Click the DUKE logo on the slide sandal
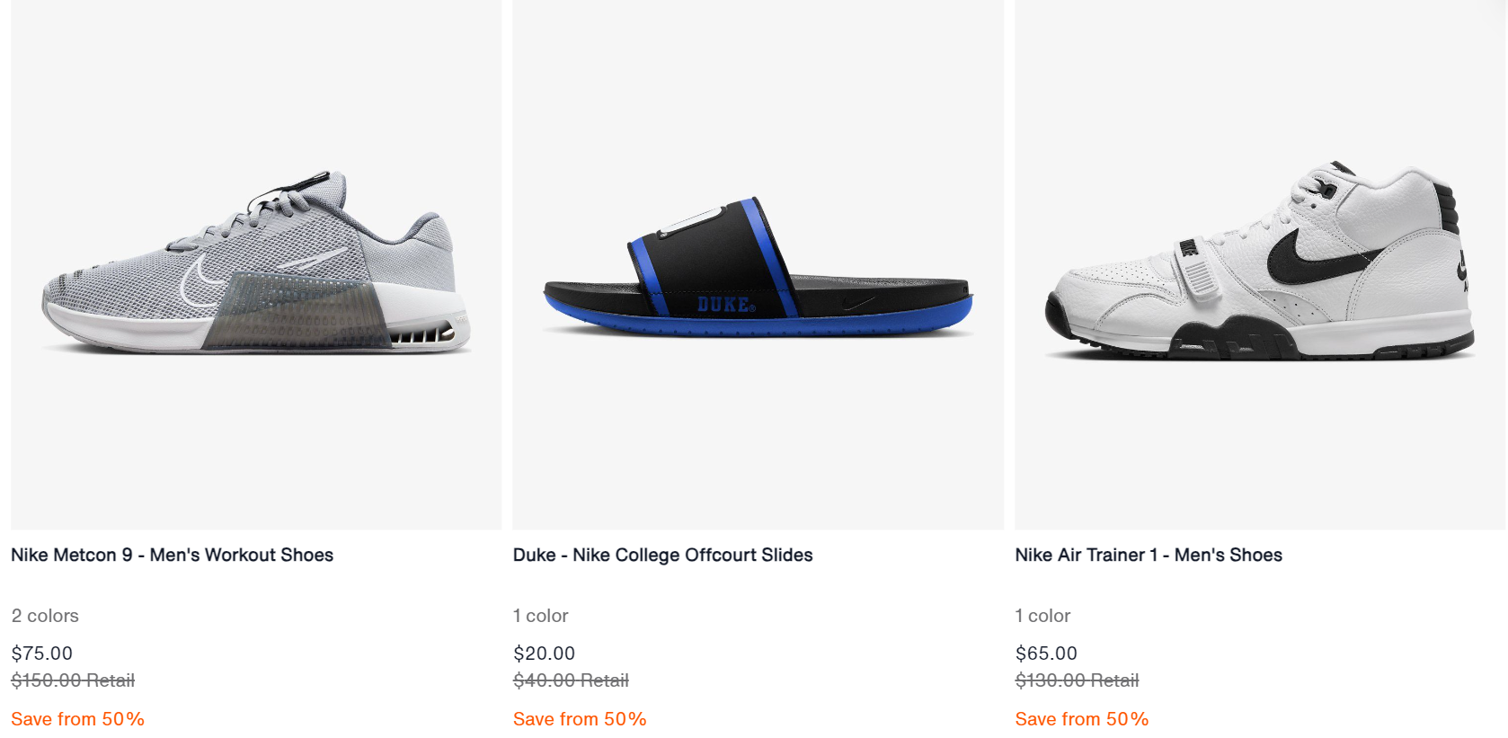1508x738 pixels. 726,305
